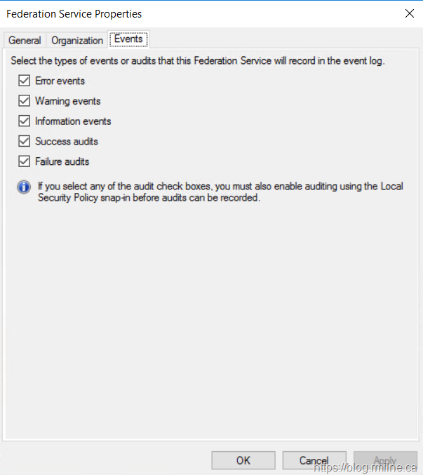Cancel the properties dialog
Image resolution: width=423 pixels, height=475 pixels.
[314, 460]
